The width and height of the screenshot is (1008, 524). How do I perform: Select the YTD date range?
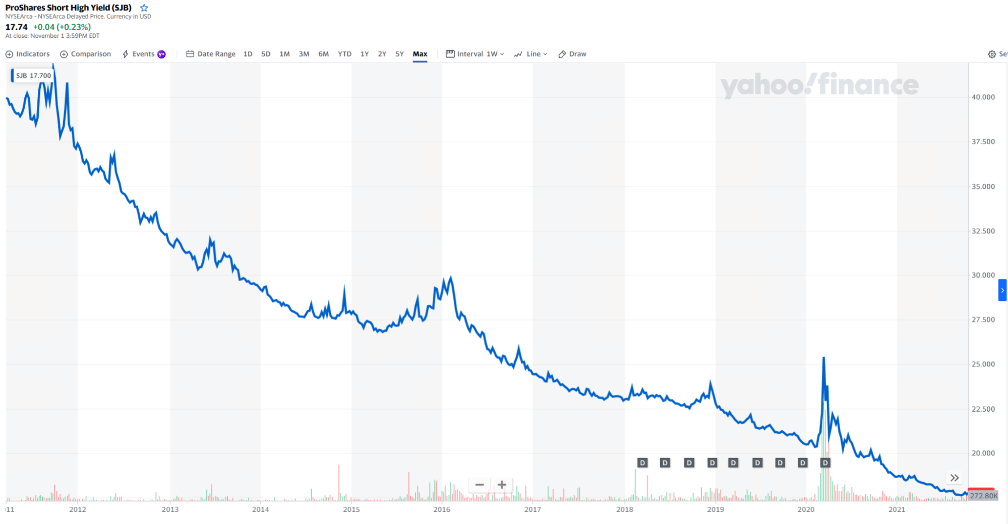(344, 54)
